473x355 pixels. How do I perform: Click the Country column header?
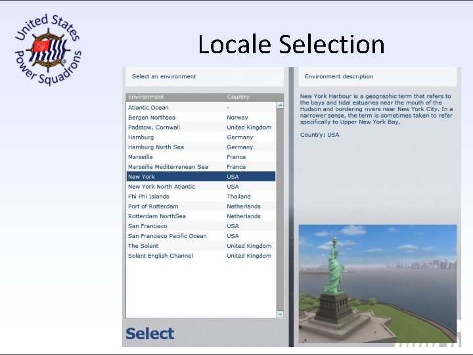[x=238, y=97]
